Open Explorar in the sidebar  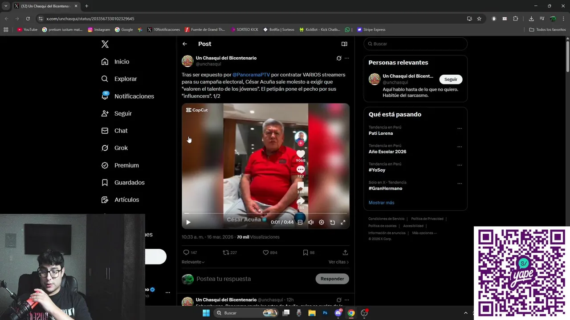tap(119, 79)
